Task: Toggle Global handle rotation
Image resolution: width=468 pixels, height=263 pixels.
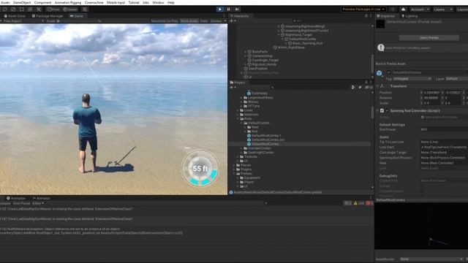Action: (x=70, y=9)
